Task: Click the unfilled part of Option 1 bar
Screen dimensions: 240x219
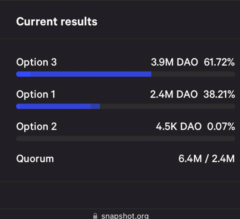Action: click(168, 106)
